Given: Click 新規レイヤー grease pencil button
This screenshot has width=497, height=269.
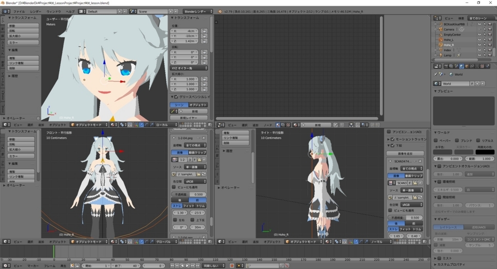Looking at the screenshot, I should click(189, 118).
